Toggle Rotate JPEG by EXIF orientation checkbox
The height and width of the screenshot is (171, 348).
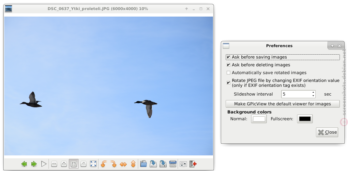coord(228,83)
